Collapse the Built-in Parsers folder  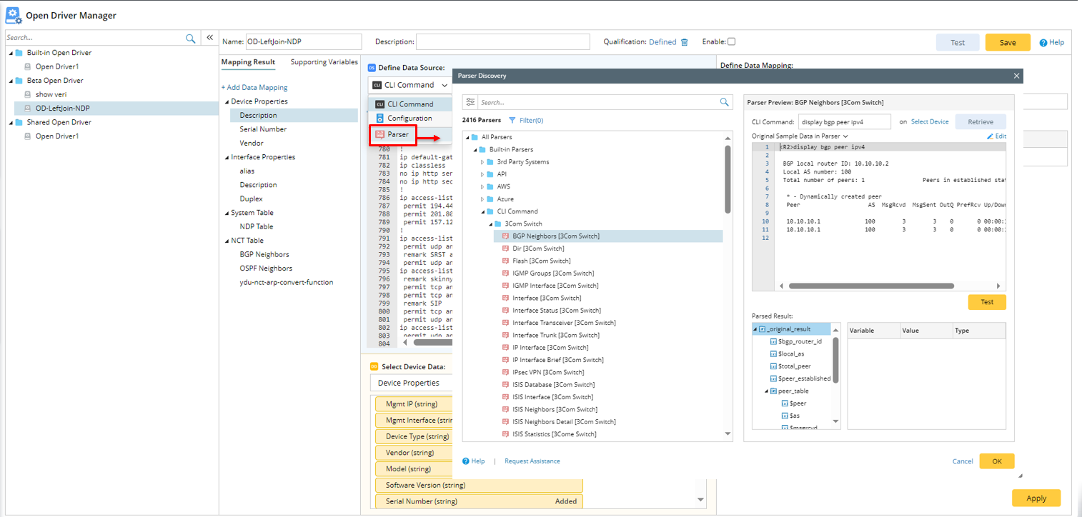[x=474, y=150]
